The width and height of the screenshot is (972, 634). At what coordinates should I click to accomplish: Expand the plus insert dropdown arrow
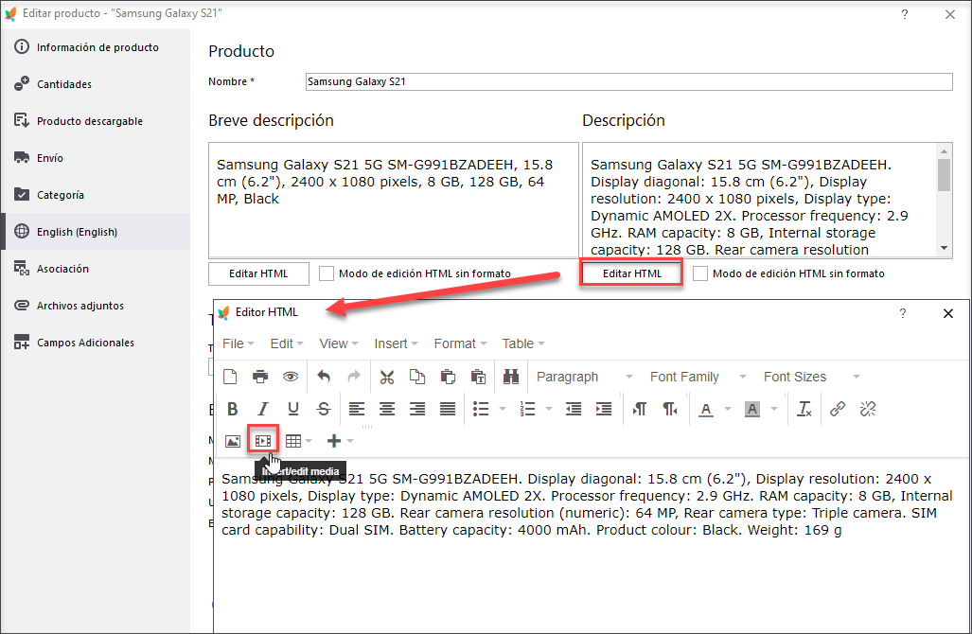pos(350,441)
